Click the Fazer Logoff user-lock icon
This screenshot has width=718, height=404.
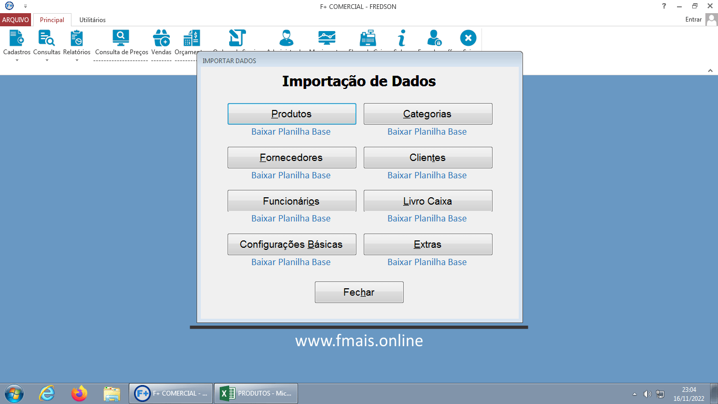coord(434,38)
